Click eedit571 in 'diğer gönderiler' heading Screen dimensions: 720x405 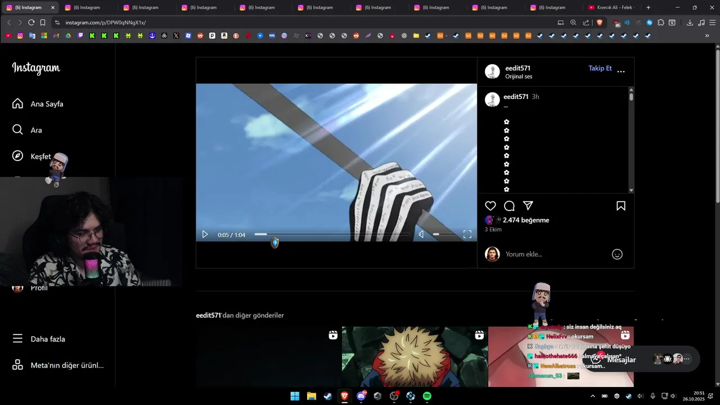coord(208,316)
